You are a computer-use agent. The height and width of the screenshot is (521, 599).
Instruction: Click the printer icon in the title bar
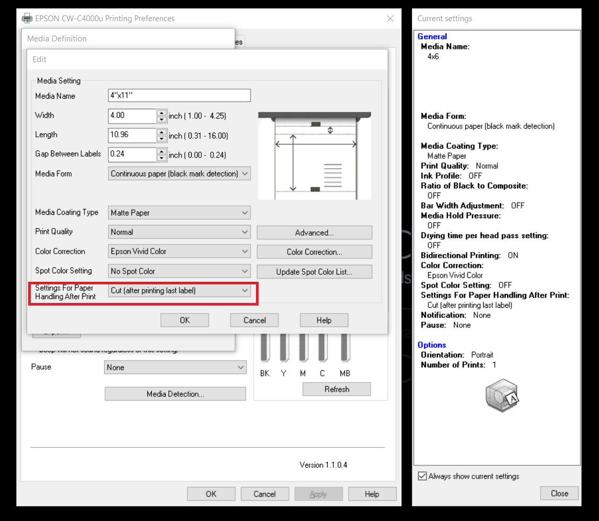(27, 19)
